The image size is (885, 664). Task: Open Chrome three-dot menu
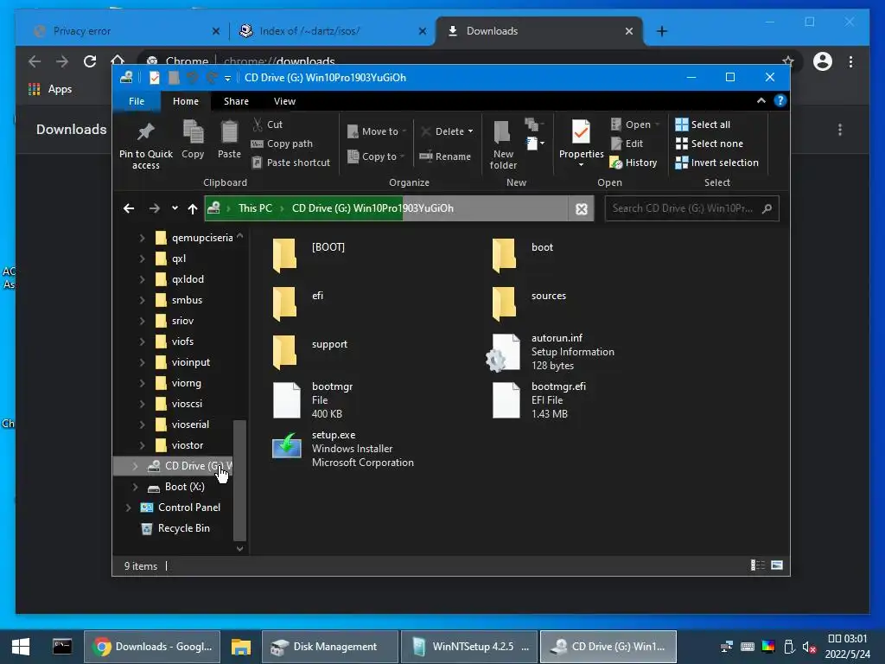[850, 61]
